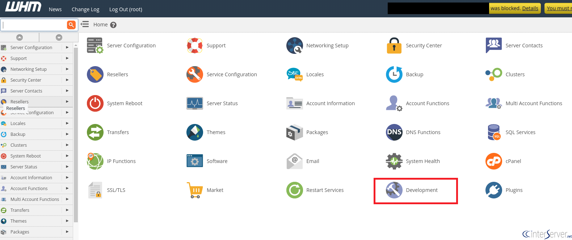Image resolution: width=572 pixels, height=240 pixels.
Task: Click the Server Status monitor icon in the grid
Action: (195, 103)
